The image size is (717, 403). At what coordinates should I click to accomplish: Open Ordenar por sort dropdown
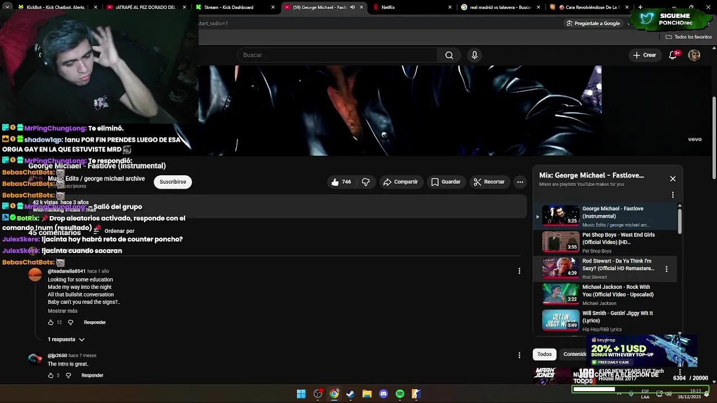[115, 231]
